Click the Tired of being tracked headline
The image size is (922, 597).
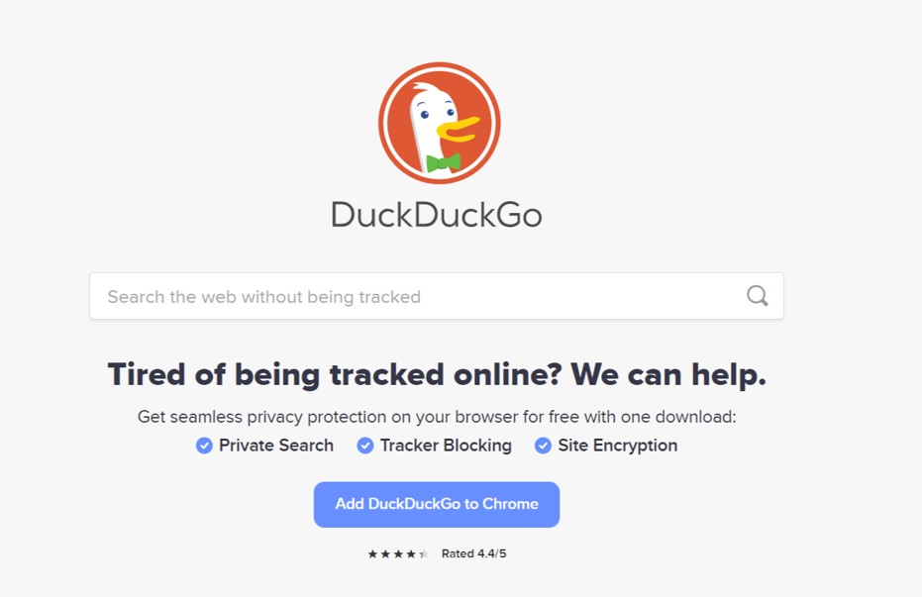tap(437, 374)
